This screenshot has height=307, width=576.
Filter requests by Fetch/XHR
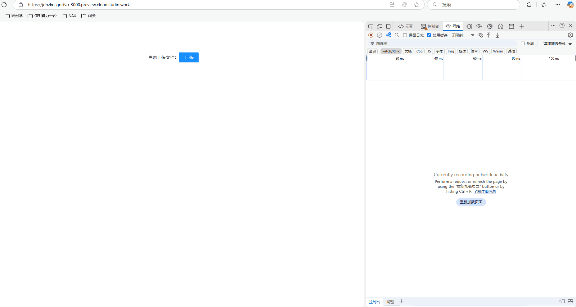[391, 51]
